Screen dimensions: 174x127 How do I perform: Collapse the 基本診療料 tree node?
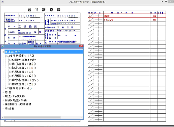pos(3,52)
